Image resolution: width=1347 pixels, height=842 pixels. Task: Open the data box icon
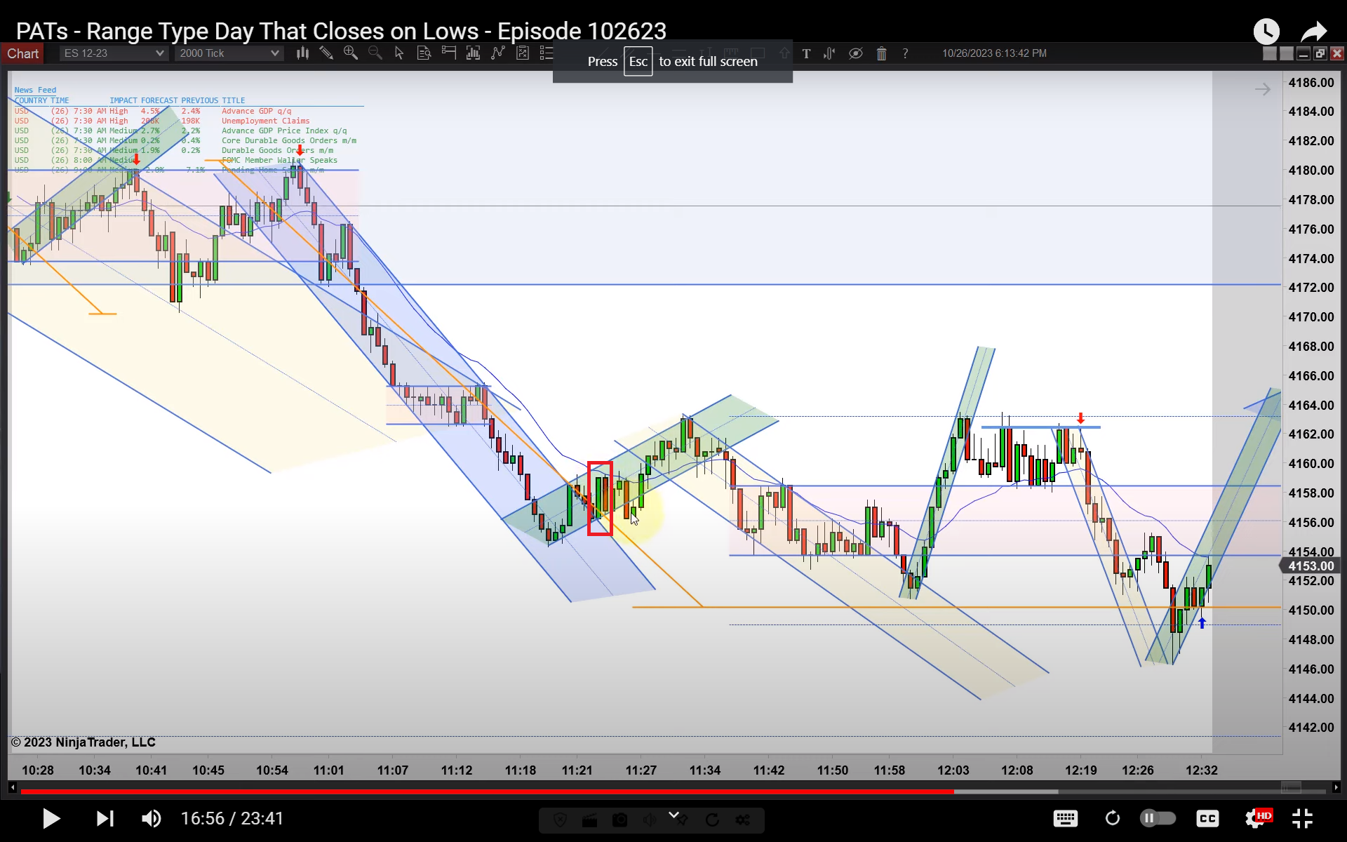click(424, 53)
